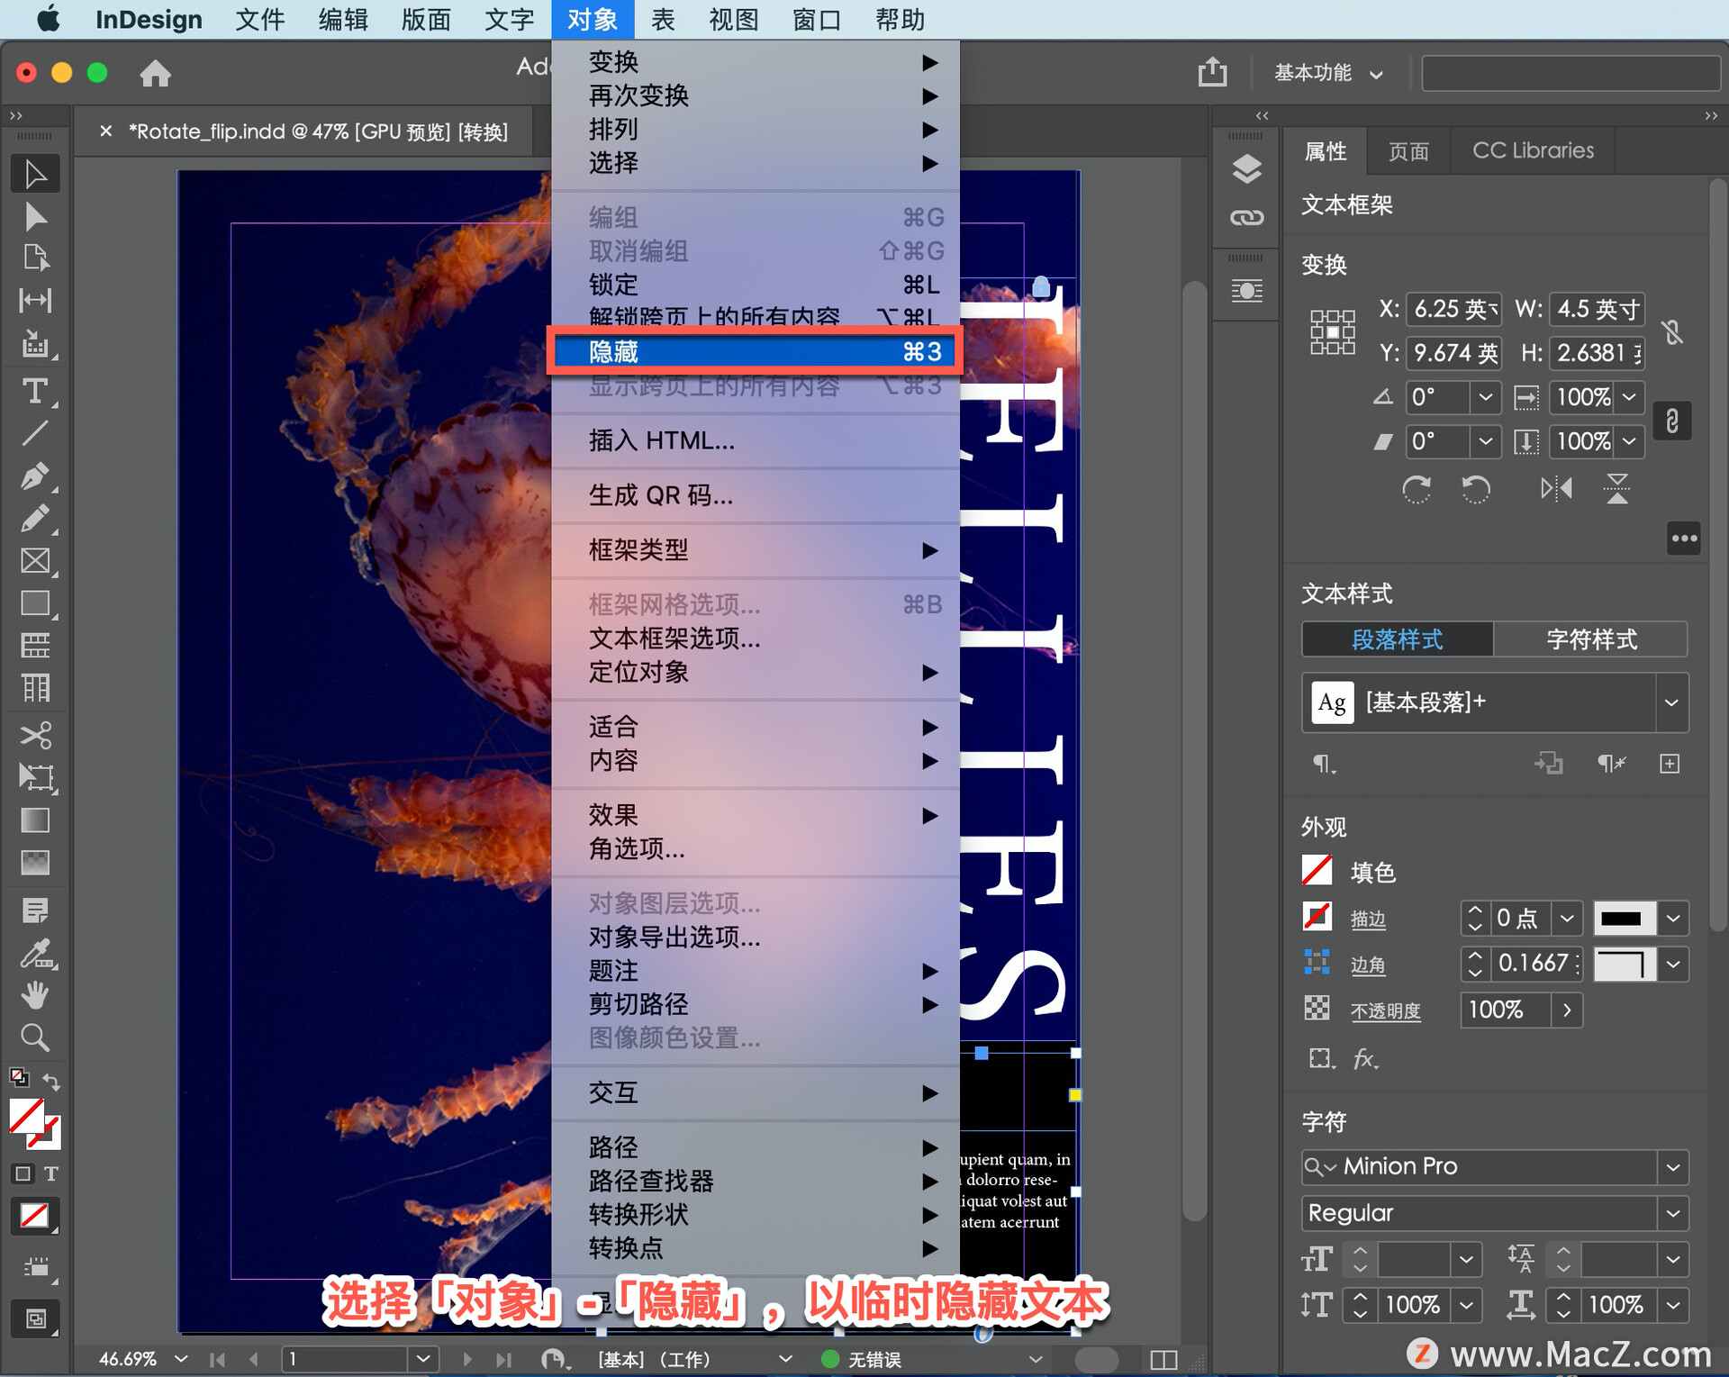Toggle constrain width and height proportions
Viewport: 1729px width, 1377px height.
pyautogui.click(x=1672, y=332)
